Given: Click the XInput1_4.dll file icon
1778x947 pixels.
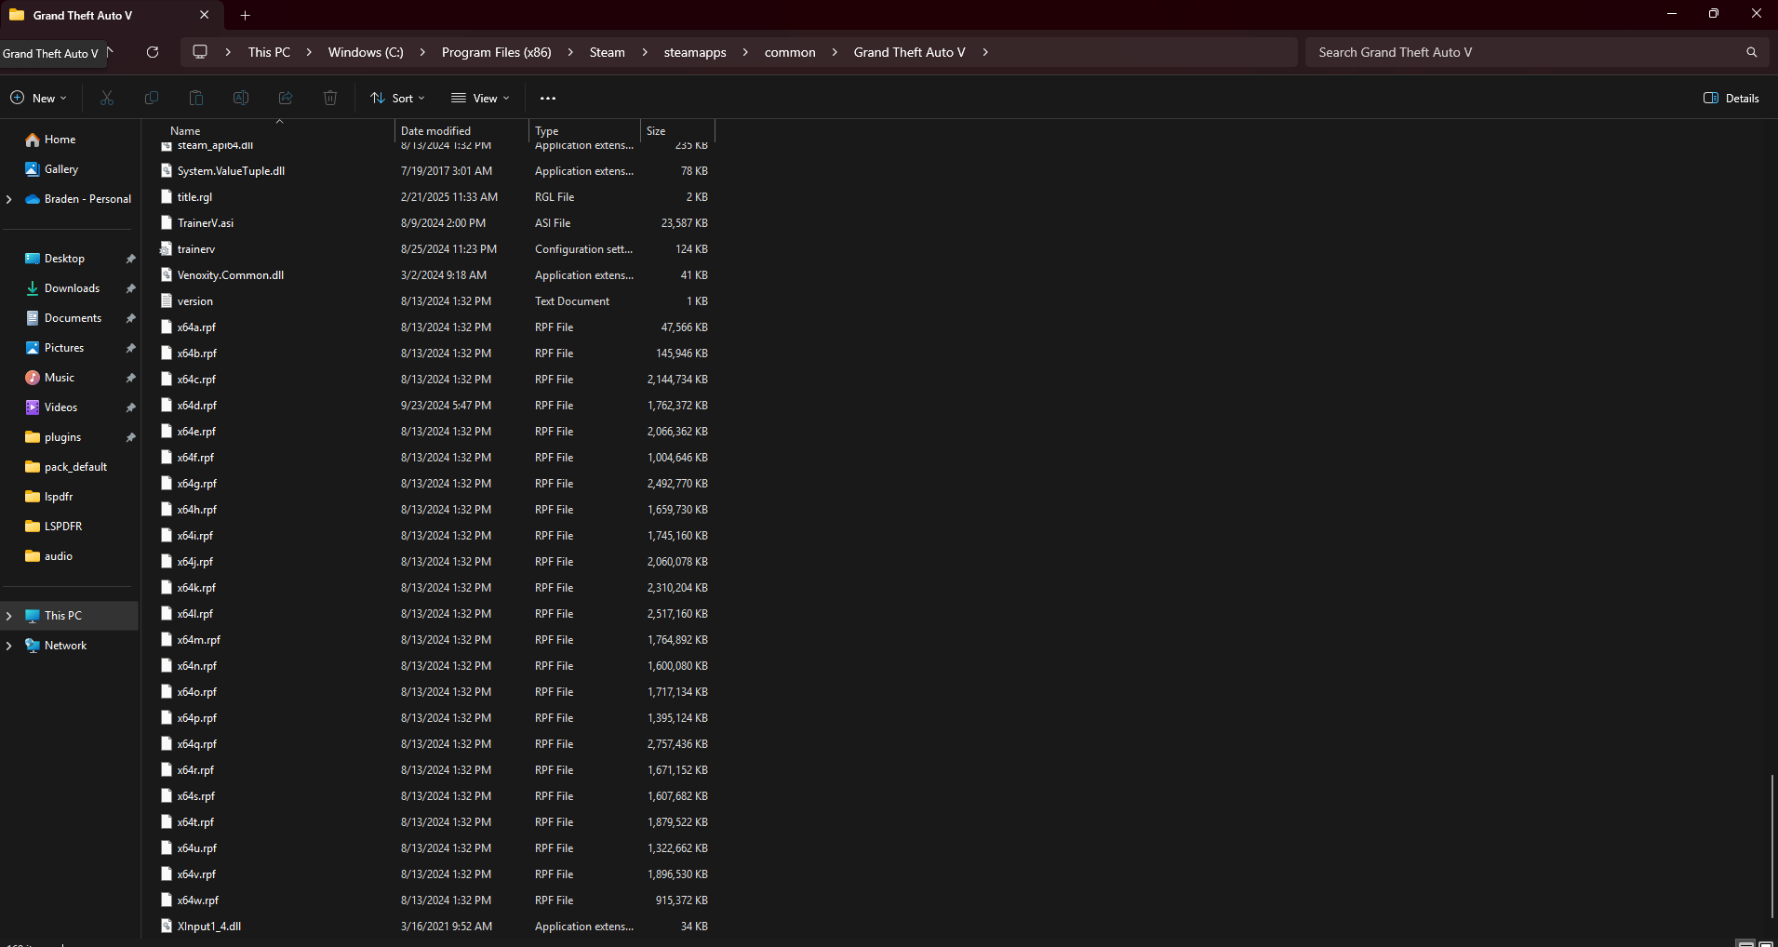Looking at the screenshot, I should coord(167,927).
